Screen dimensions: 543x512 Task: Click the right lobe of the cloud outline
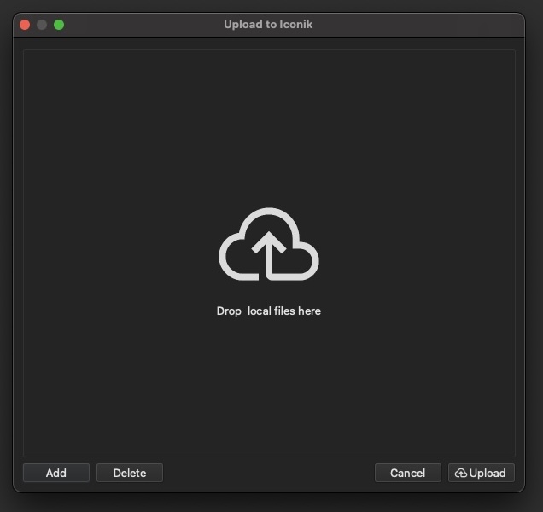click(x=307, y=259)
